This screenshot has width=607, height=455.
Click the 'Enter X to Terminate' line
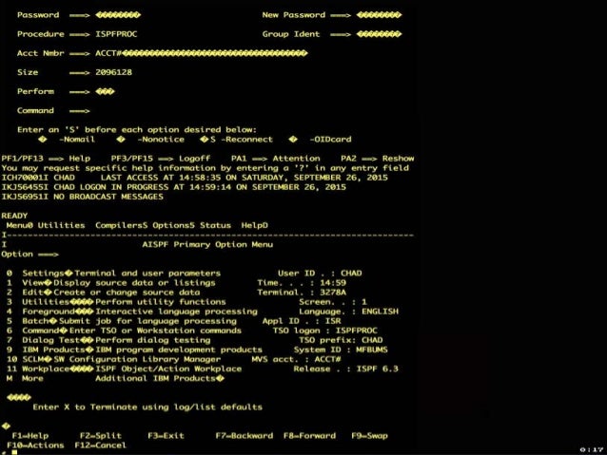click(147, 408)
